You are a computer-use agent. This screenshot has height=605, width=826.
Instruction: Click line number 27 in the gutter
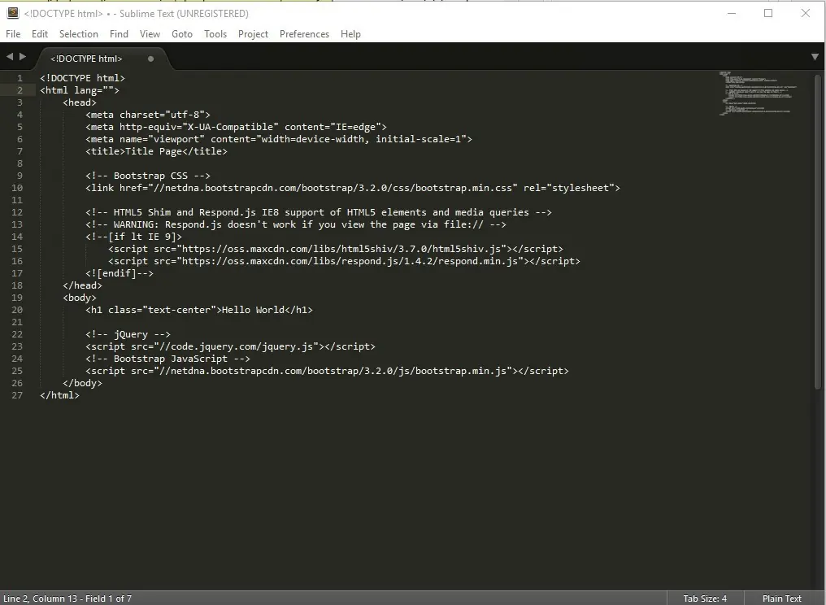click(x=17, y=394)
